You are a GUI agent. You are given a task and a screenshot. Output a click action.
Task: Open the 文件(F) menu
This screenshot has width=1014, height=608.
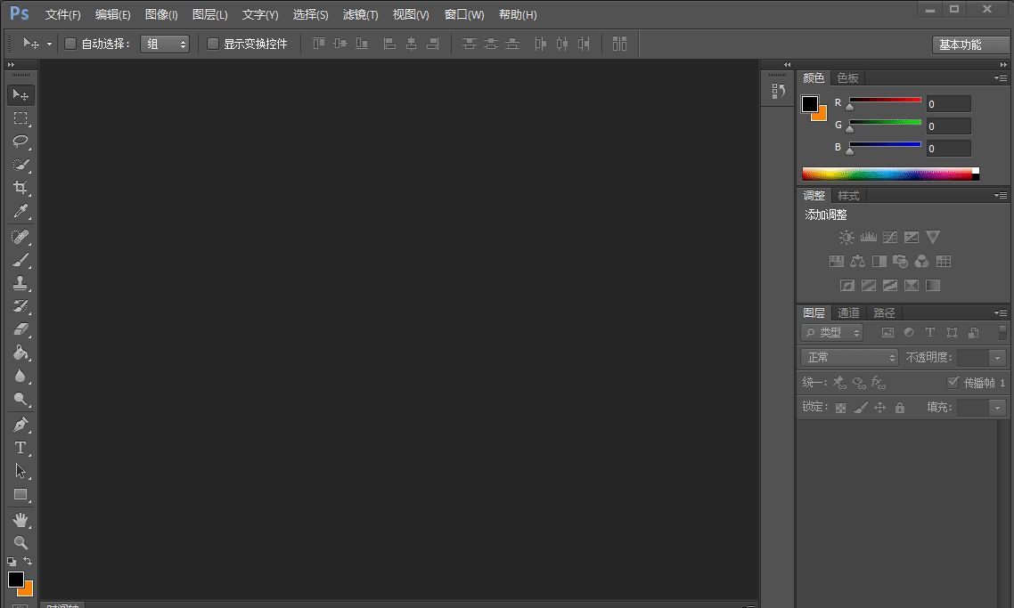click(x=62, y=14)
